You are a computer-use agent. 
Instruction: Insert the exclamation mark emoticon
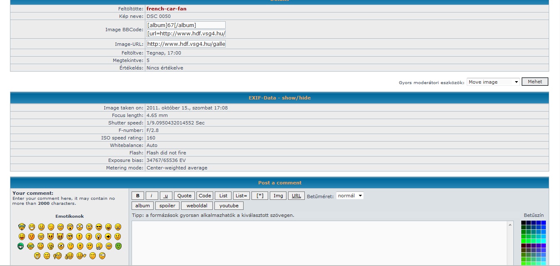[x=79, y=236]
